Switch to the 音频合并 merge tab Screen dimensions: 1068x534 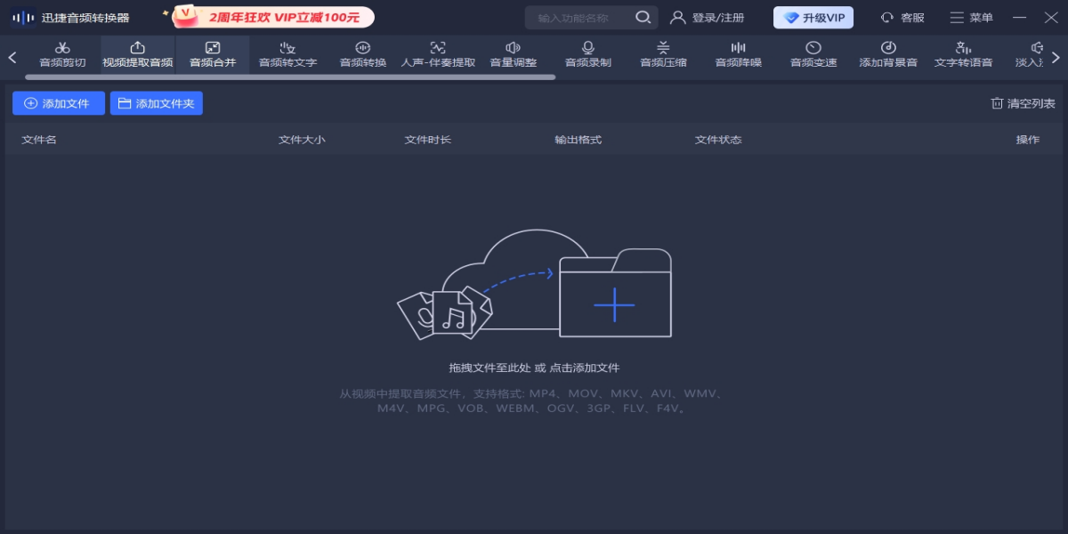click(x=213, y=54)
